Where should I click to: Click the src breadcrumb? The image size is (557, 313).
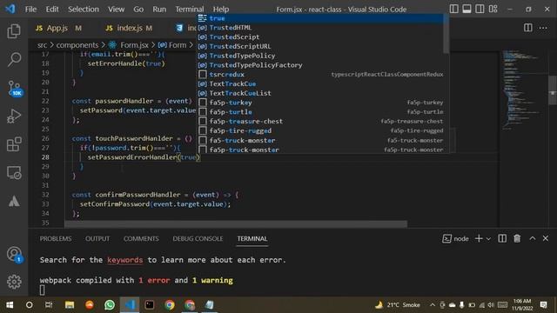click(42, 45)
